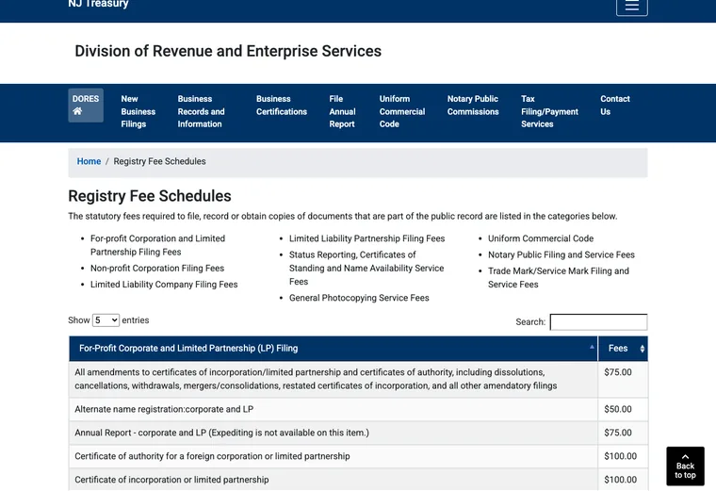
Task: Go to Notary Public Filing and Service Fees
Action: tap(561, 254)
